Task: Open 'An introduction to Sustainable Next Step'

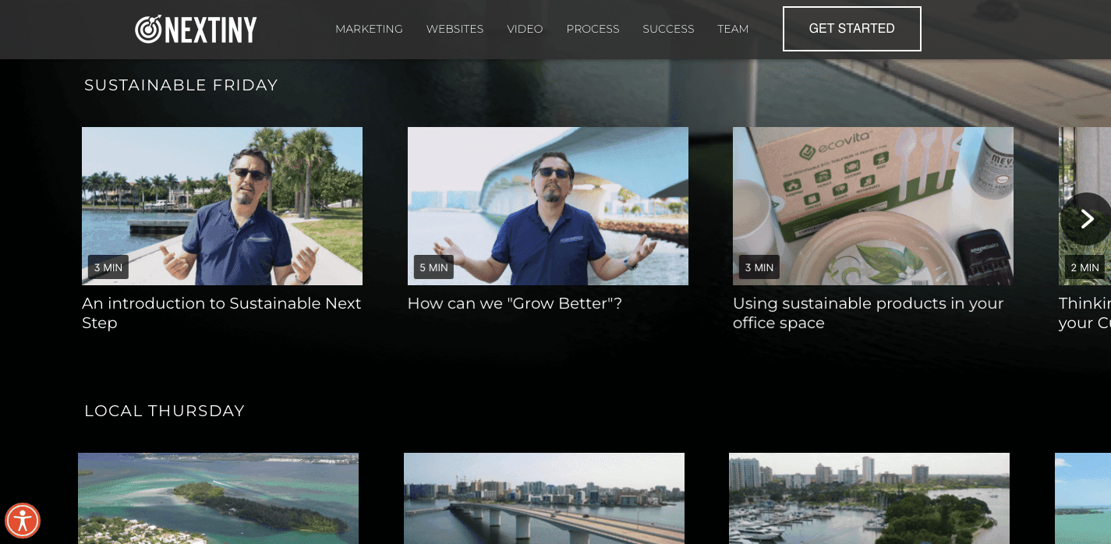Action: [221, 206]
